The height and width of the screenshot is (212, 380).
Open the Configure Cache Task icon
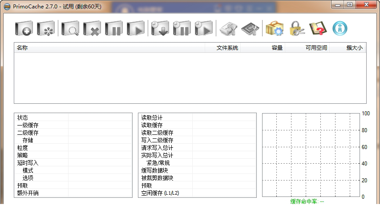pyautogui.click(x=45, y=28)
